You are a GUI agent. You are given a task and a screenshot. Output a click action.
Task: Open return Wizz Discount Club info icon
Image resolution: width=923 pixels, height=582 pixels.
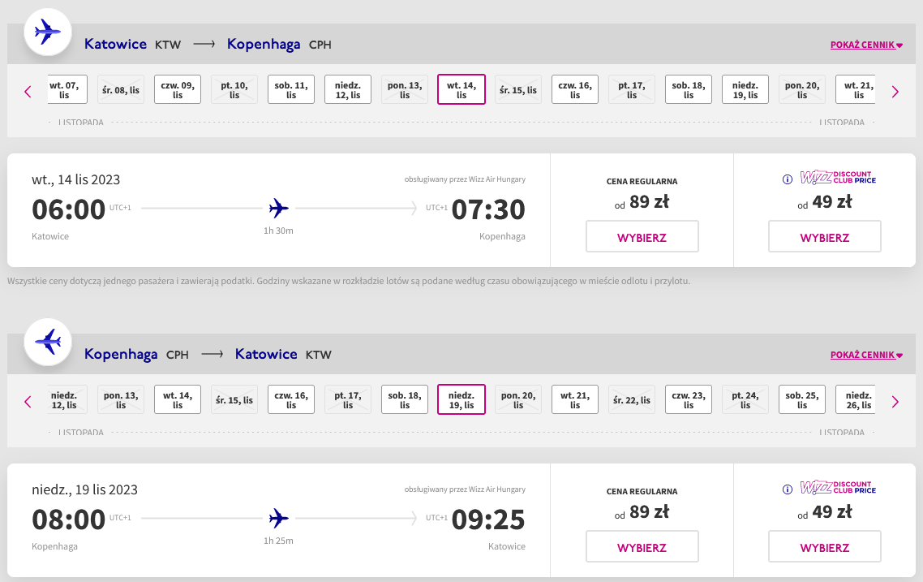point(787,489)
